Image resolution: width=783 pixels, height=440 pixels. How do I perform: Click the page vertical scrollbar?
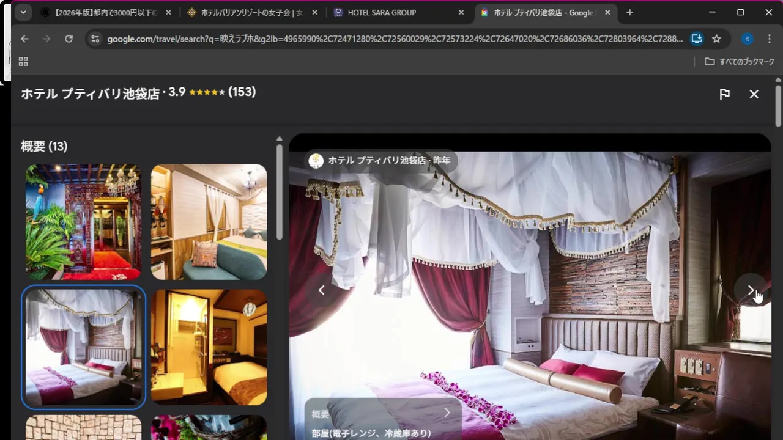(778, 106)
